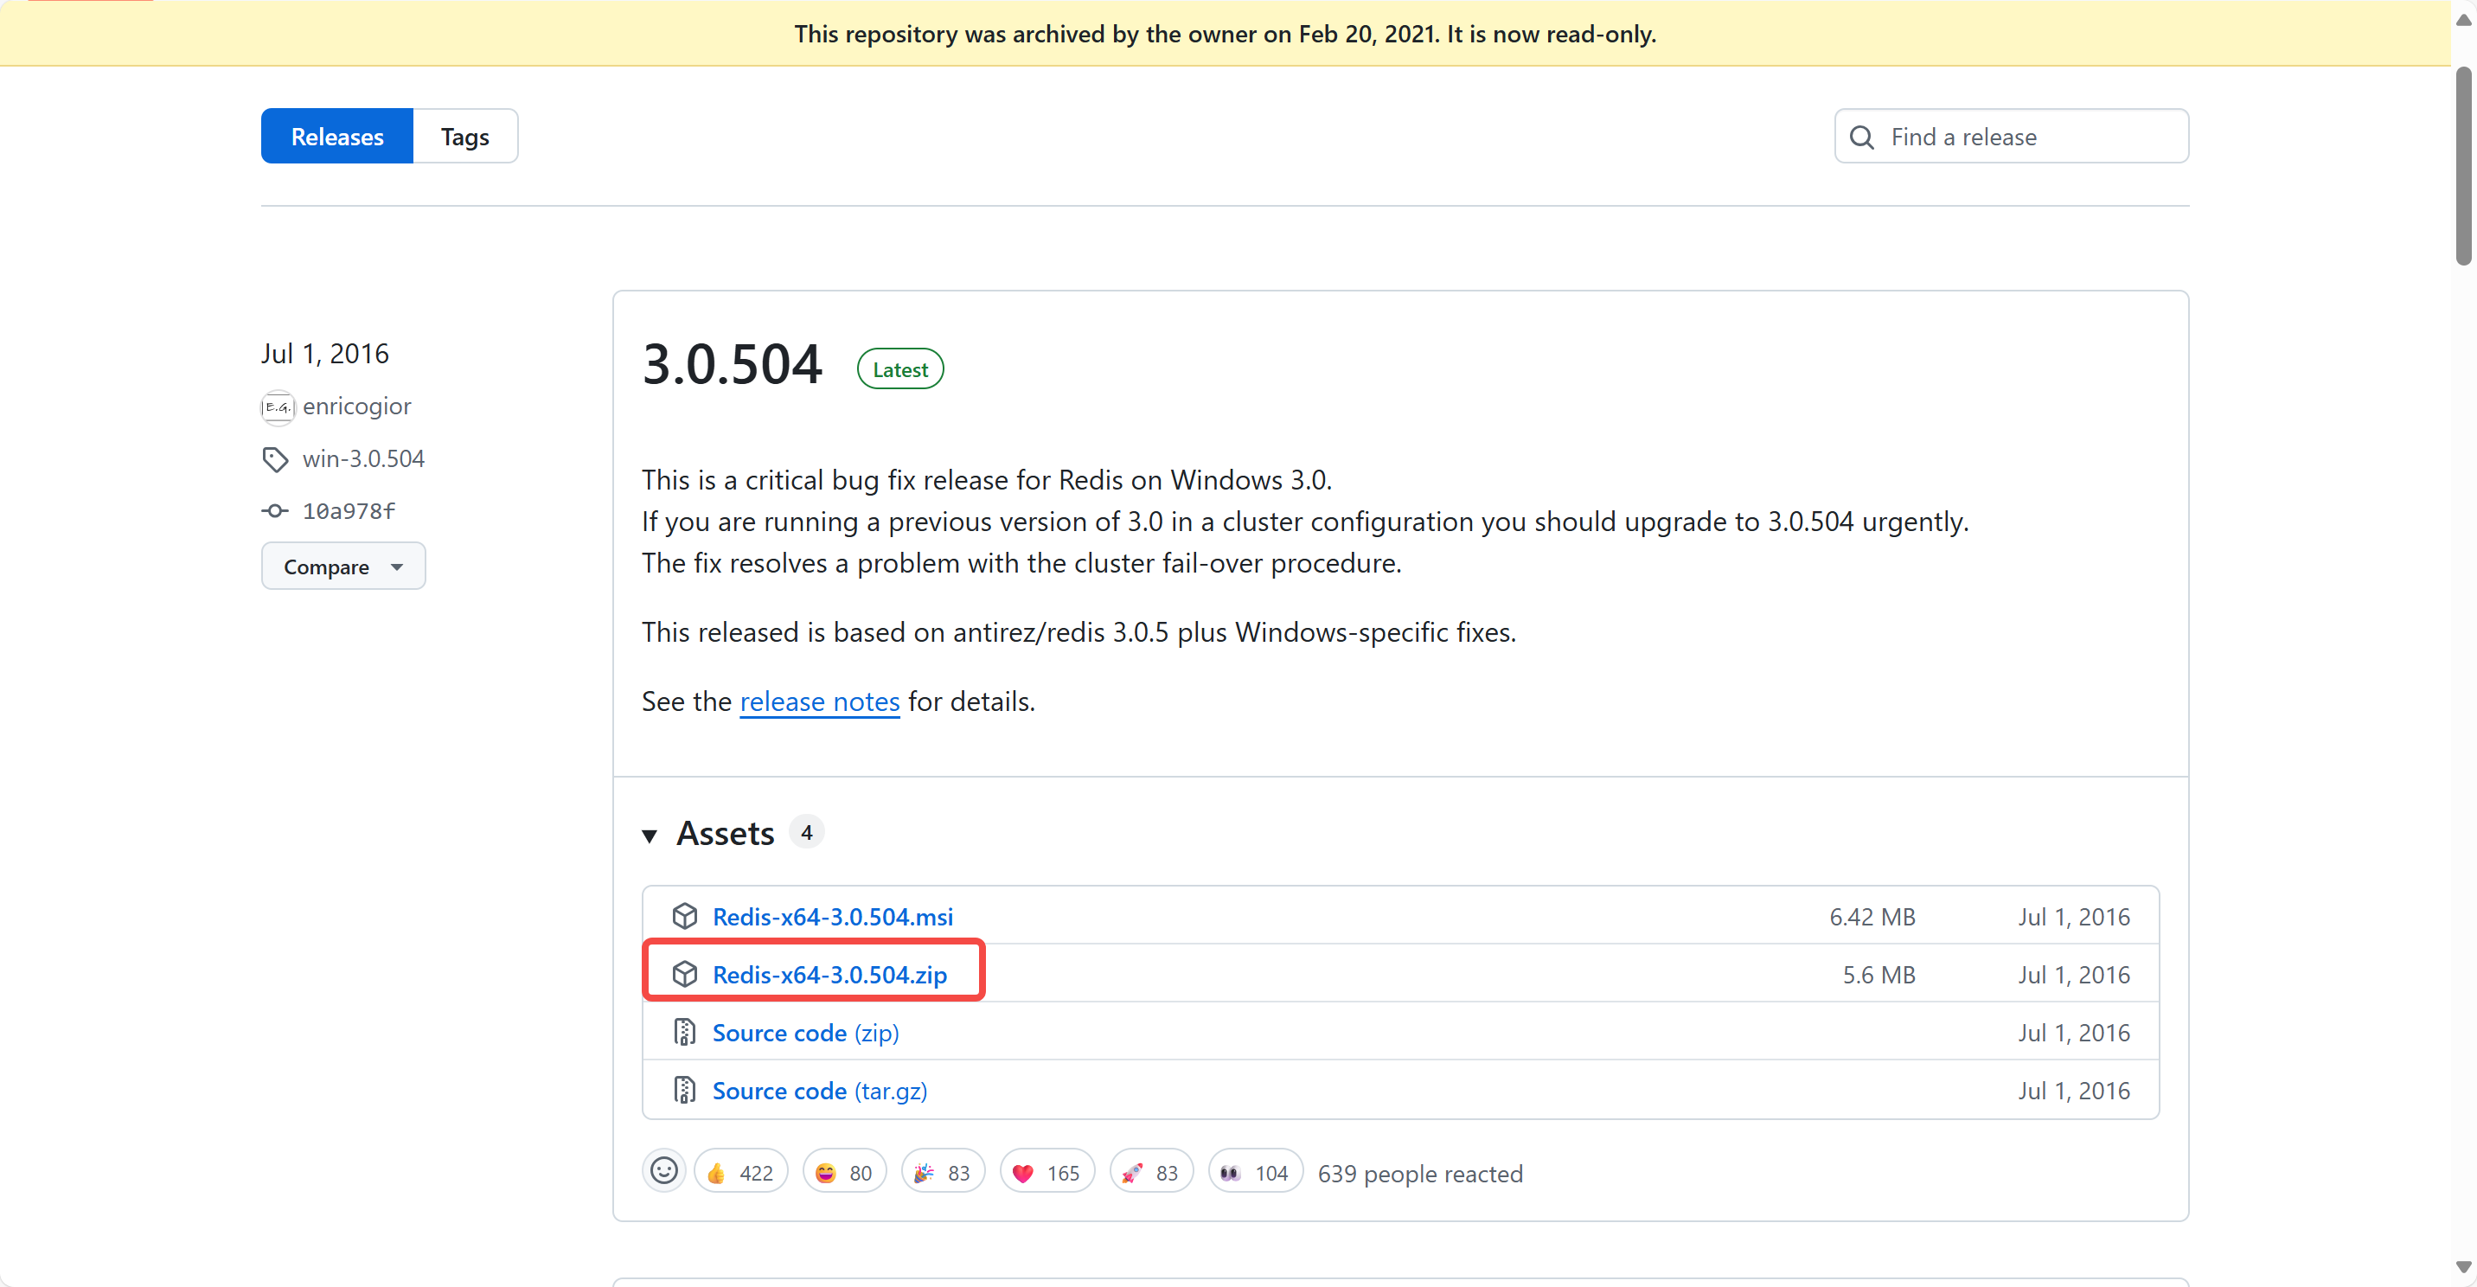
Task: Click the scrollbar down arrow
Action: (2463, 1268)
